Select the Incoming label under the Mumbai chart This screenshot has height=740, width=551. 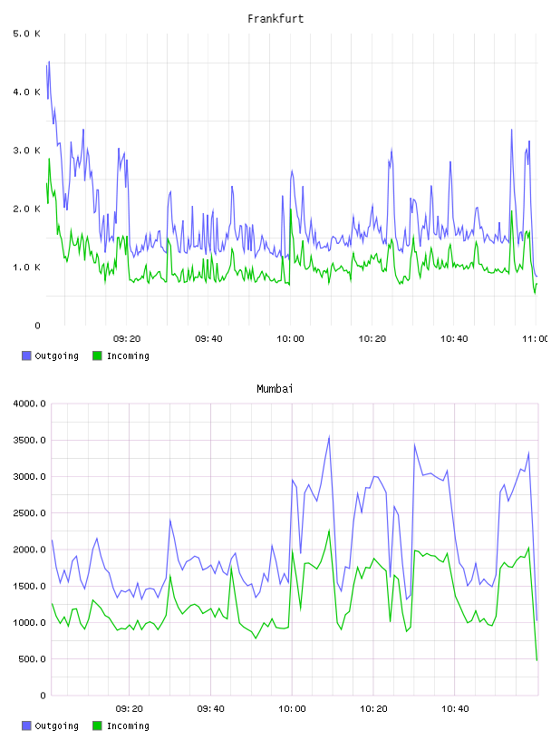click(128, 726)
